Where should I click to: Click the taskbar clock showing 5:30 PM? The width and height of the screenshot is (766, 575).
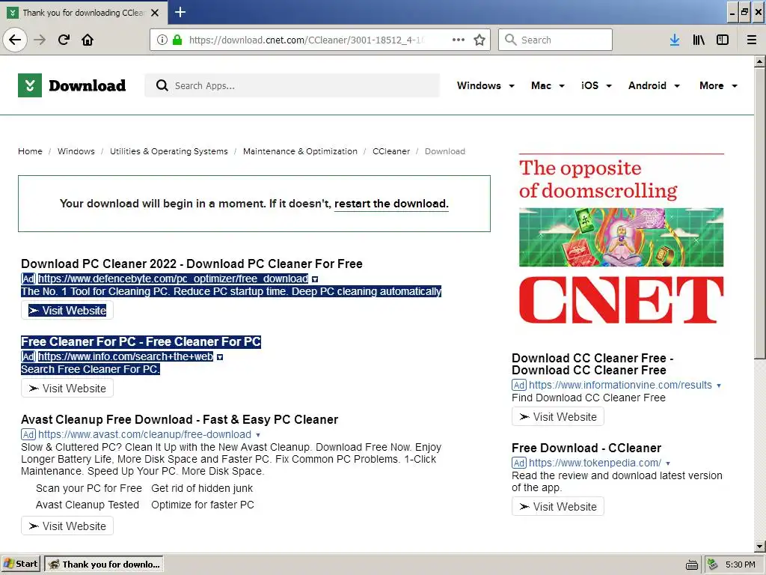[x=740, y=565]
